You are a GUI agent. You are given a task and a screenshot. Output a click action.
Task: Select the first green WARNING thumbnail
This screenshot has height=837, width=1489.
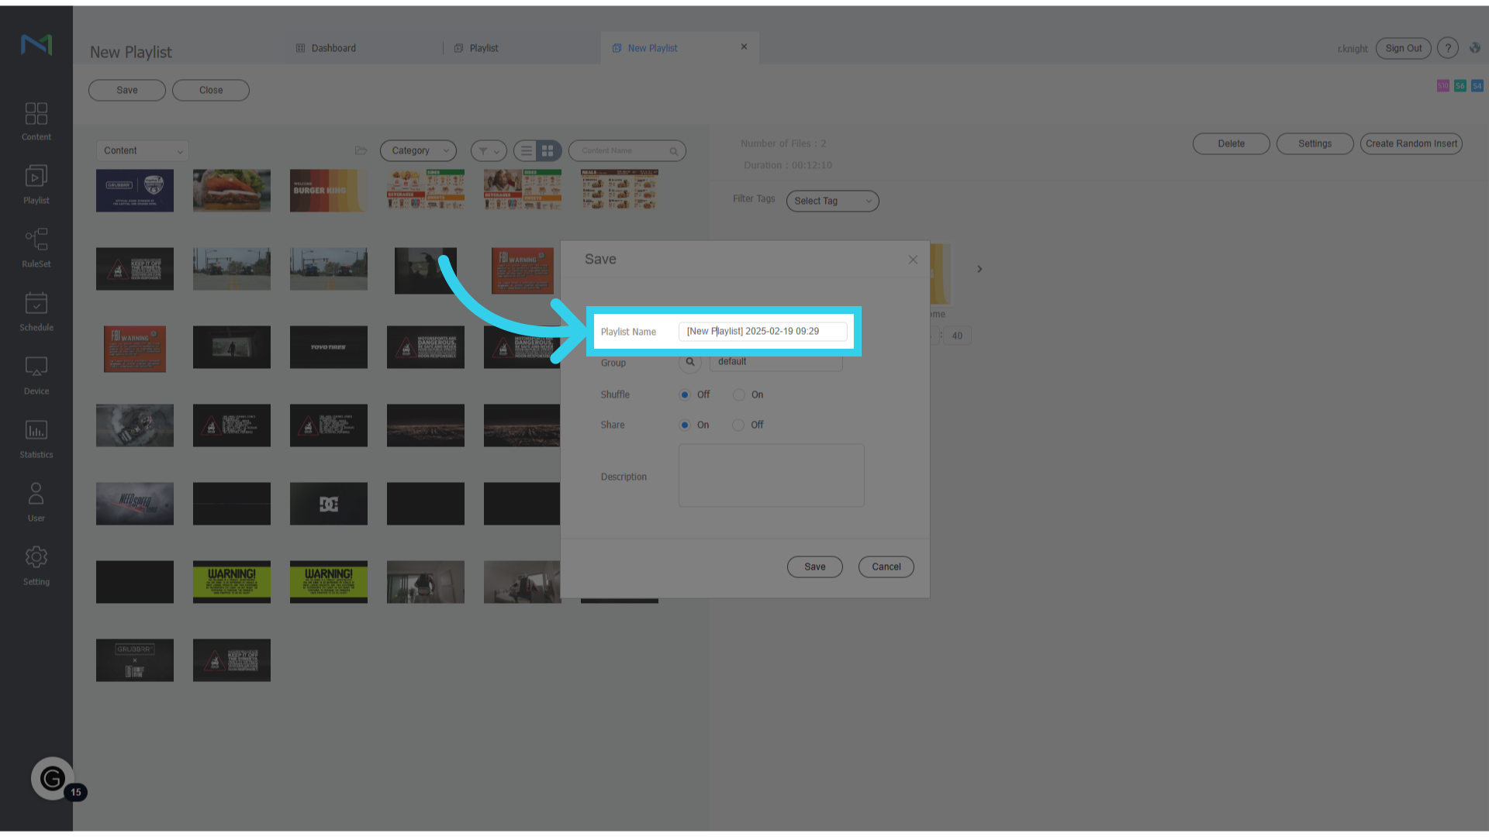232,582
